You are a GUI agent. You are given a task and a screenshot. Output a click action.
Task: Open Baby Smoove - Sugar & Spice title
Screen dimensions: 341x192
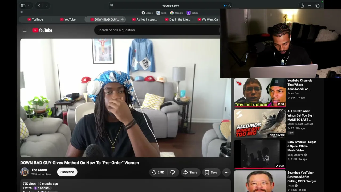tap(302, 146)
